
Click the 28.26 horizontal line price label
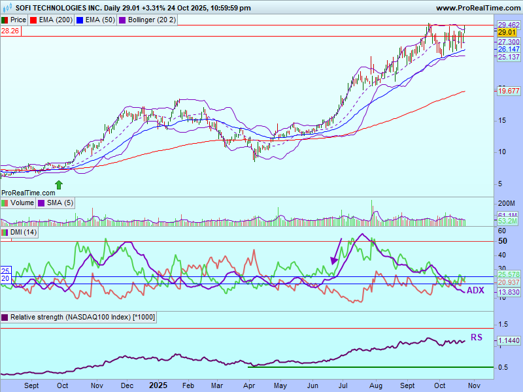(10, 30)
